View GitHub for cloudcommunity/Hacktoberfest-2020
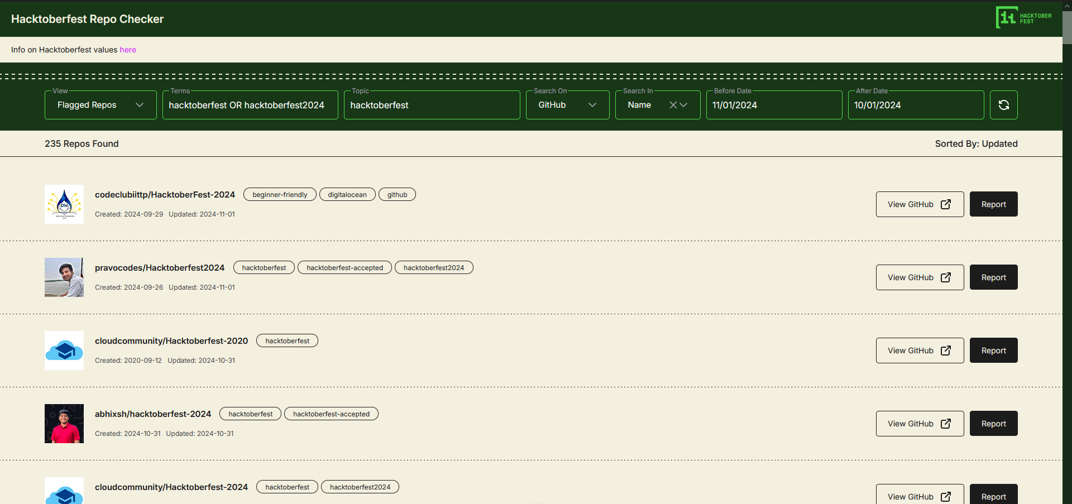This screenshot has height=504, width=1072. click(920, 351)
